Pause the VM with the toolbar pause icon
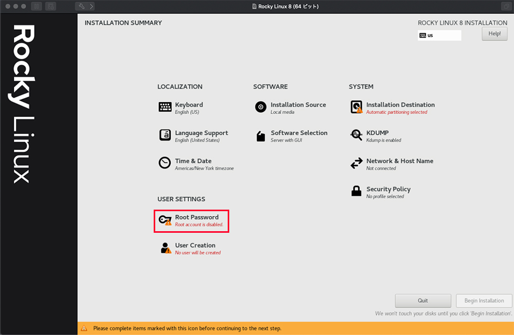This screenshot has width=514, height=335. click(x=36, y=6)
